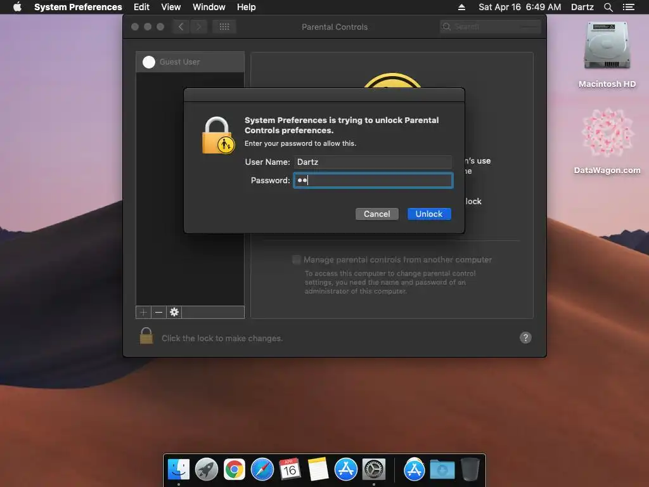Go back with the left chevron button
Viewport: 649px width, 487px height.
click(181, 27)
